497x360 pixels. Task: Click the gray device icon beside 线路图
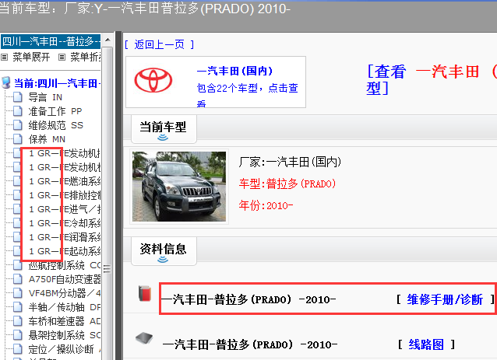coord(144,338)
